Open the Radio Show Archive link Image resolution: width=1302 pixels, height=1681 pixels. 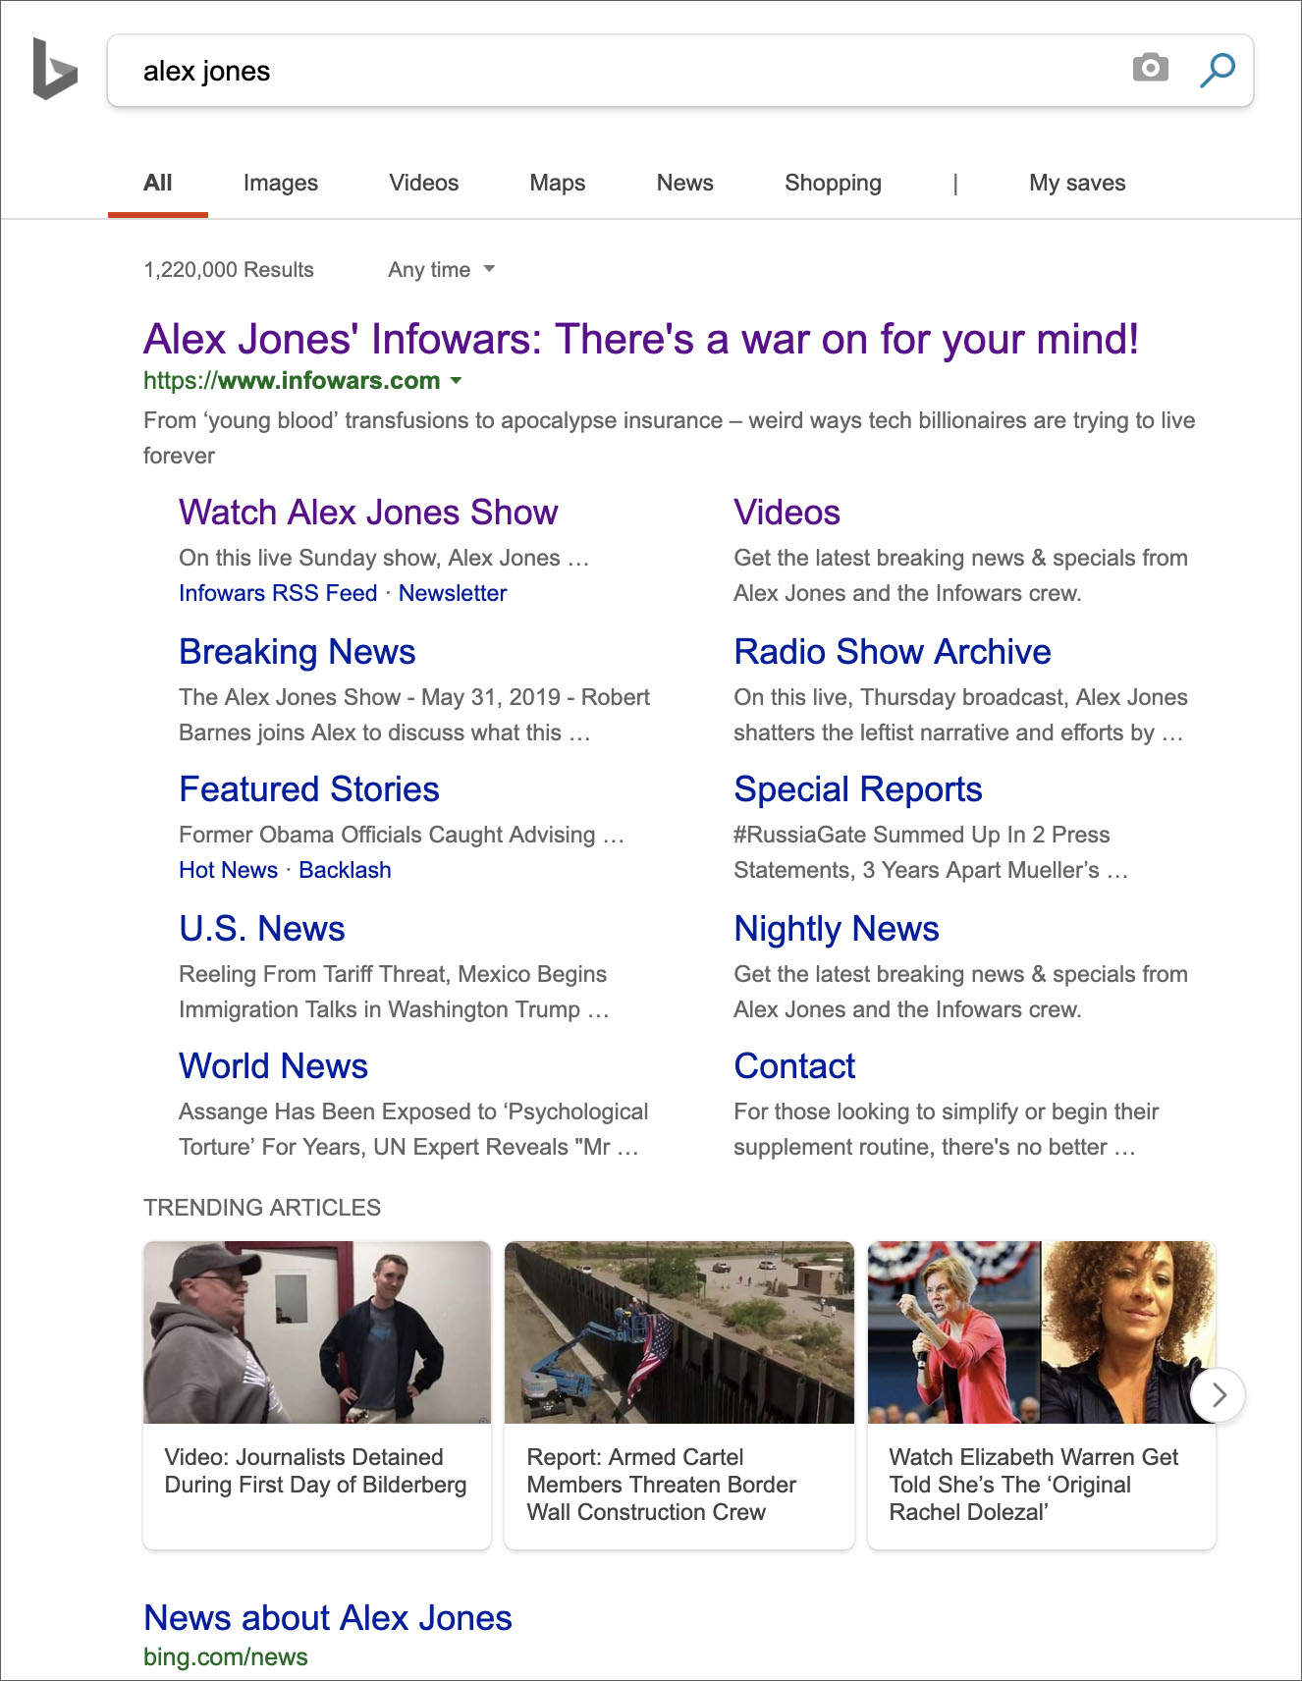tap(892, 652)
